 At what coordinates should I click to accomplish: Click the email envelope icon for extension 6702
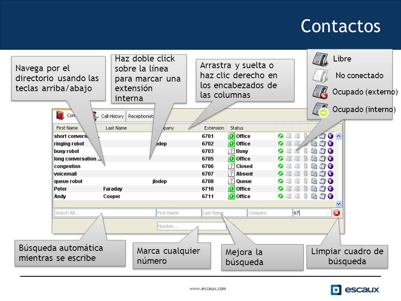pos(314,143)
